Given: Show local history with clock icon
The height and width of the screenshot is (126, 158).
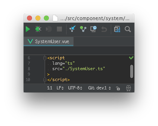Looking at the screenshot, I should click(93, 29).
